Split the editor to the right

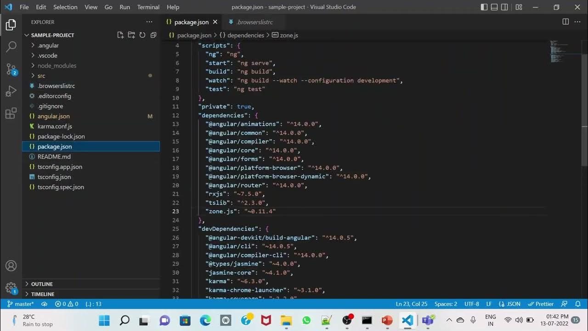tap(565, 22)
